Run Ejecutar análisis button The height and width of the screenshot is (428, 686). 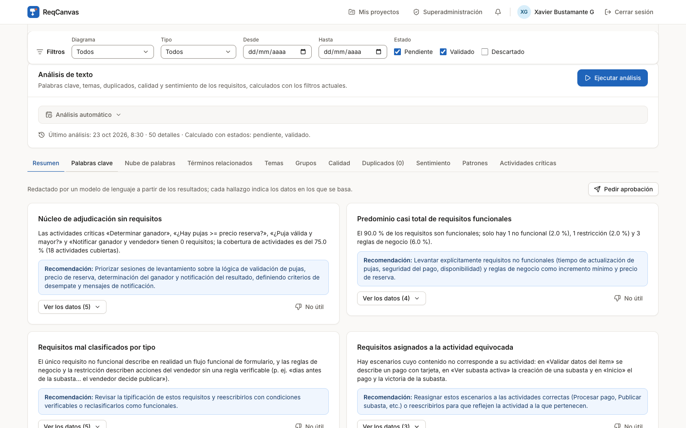[x=612, y=78]
